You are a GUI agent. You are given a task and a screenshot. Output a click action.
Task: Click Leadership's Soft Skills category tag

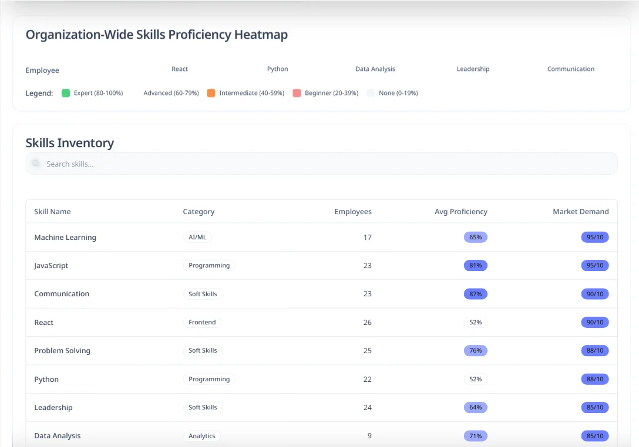[x=203, y=407]
